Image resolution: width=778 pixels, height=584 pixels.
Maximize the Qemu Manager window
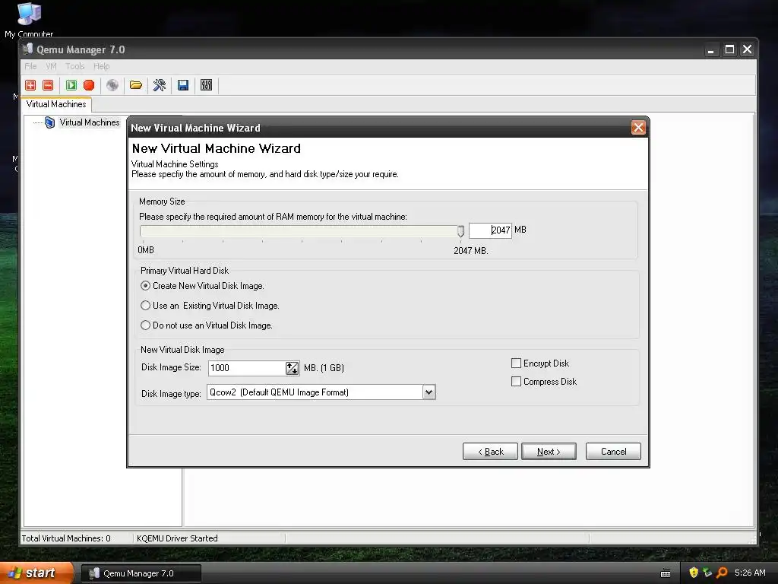pyautogui.click(x=729, y=49)
